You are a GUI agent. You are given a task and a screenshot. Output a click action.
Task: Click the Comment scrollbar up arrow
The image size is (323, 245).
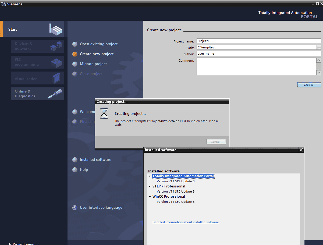(x=319, y=60)
